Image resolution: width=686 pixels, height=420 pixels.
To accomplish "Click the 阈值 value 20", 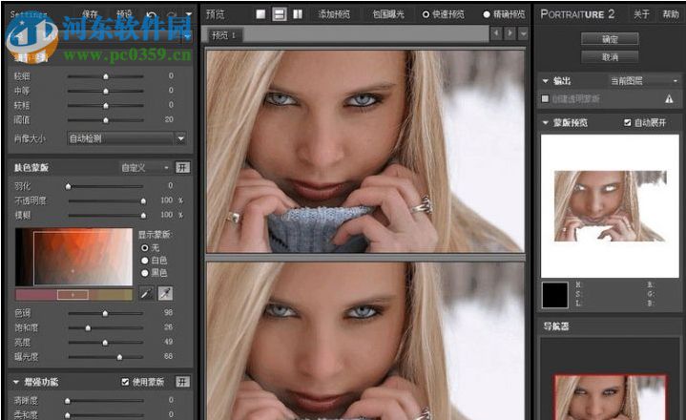I will pos(169,119).
